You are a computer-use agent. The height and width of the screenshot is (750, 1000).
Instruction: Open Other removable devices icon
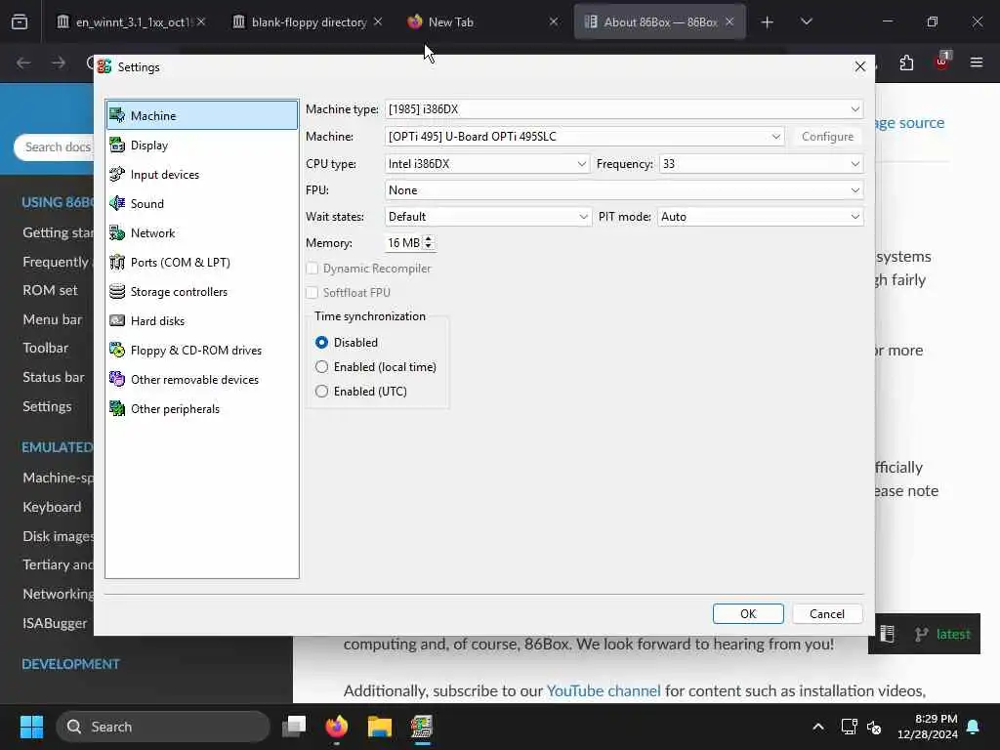coord(117,380)
